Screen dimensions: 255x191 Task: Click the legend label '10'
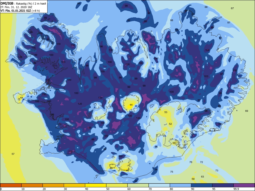[23, 189]
